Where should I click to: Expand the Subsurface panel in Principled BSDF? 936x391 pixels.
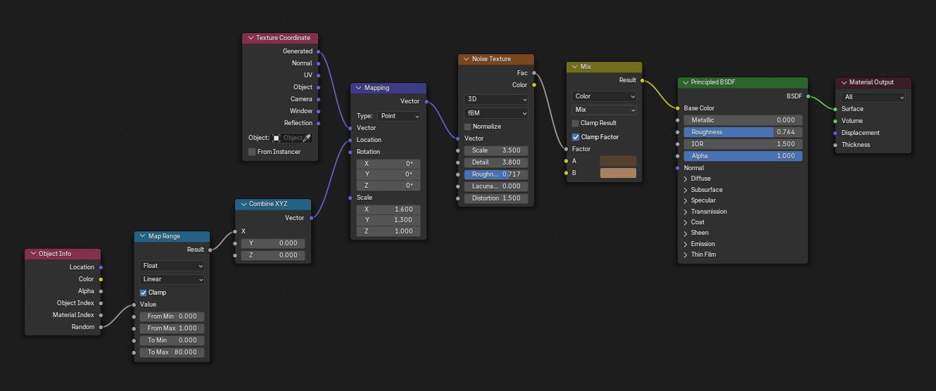pyautogui.click(x=686, y=190)
